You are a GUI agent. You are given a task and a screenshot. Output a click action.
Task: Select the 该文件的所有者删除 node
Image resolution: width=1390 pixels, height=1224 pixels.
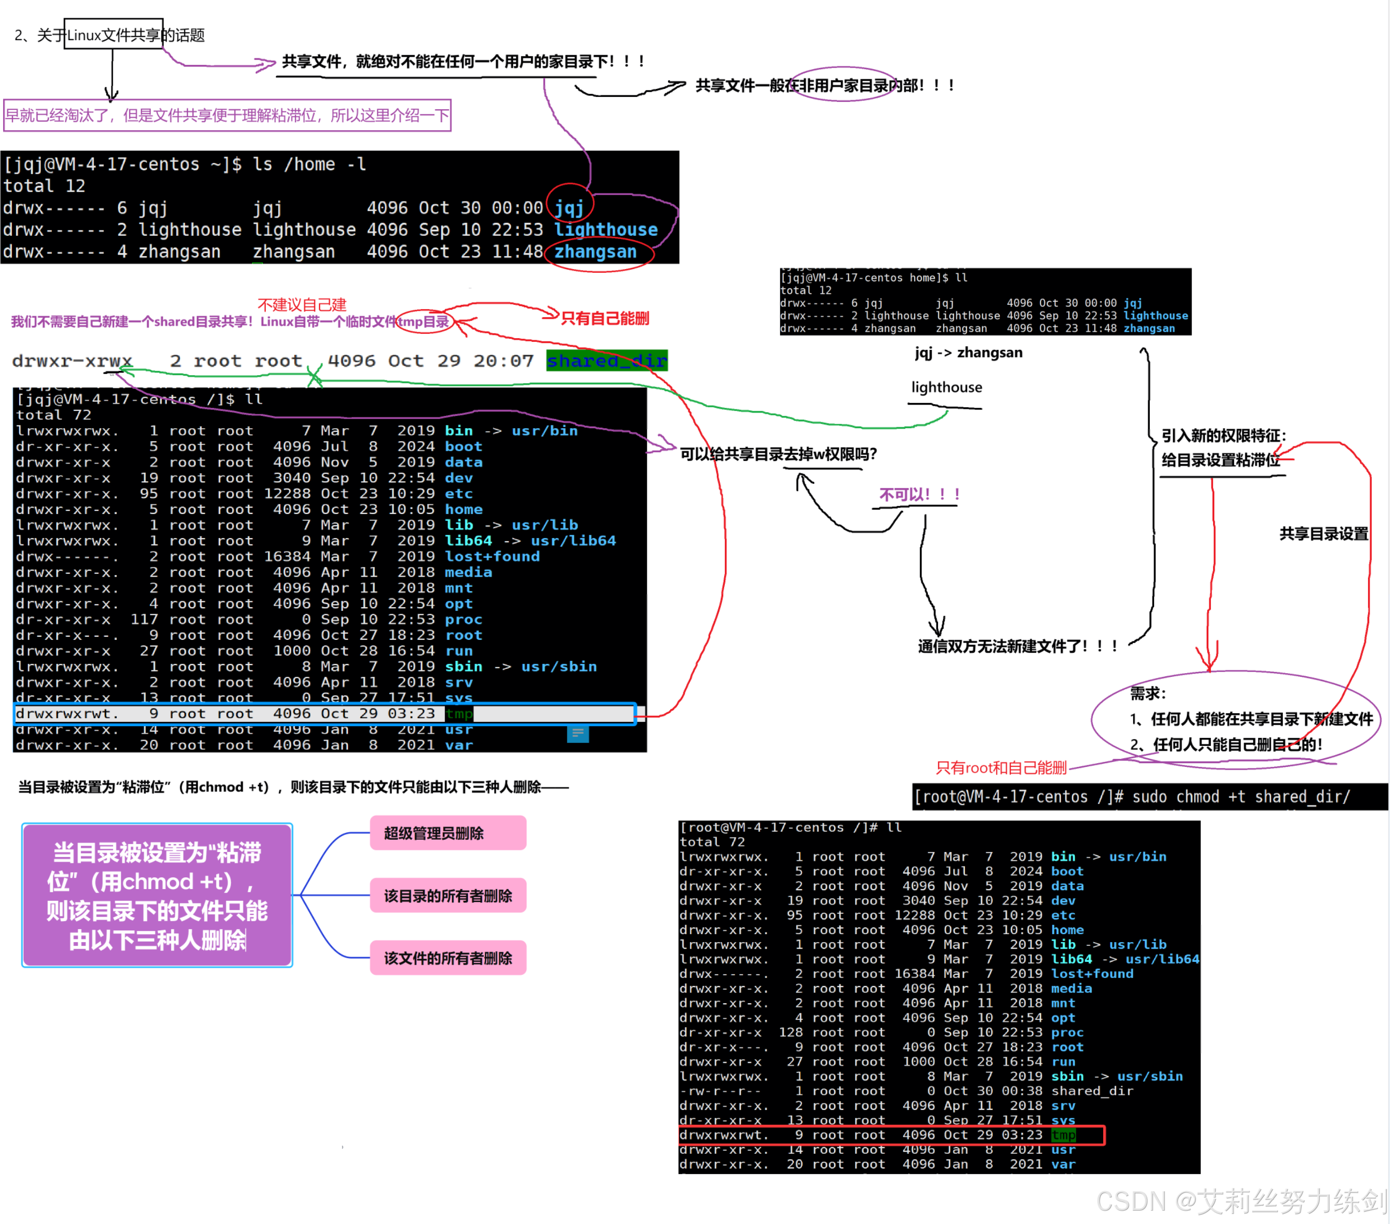(448, 958)
